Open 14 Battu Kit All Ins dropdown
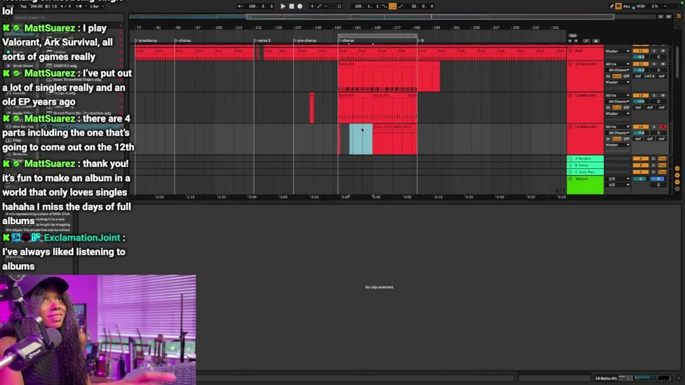Viewport: 685px width, 385px height. 618,127
